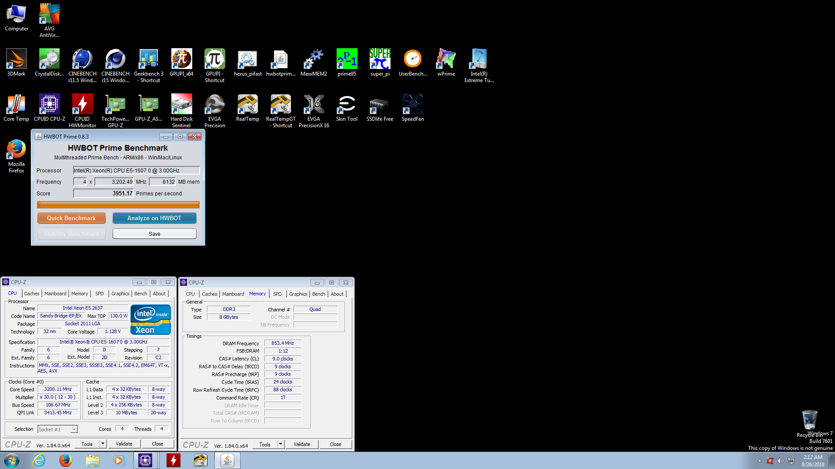Save the HWBOT Prime result
835x469 pixels.
click(x=154, y=234)
